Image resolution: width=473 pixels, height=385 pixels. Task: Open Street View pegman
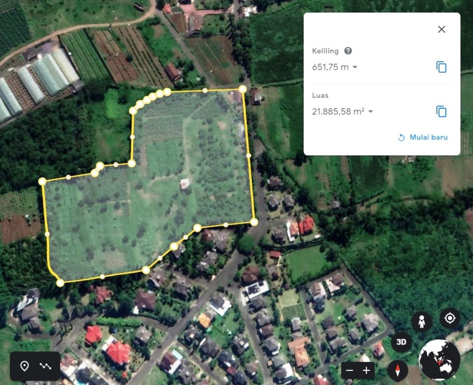422,321
